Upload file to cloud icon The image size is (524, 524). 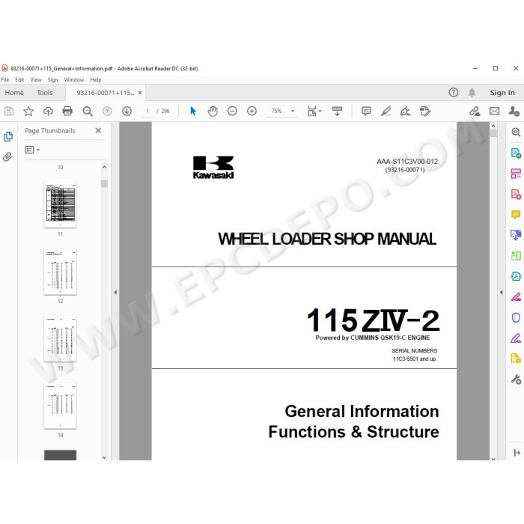click(x=48, y=111)
